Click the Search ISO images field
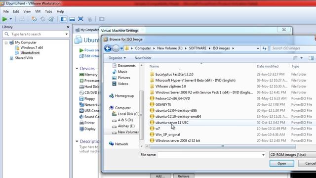316x178 pixels. pyautogui.click(x=293, y=48)
